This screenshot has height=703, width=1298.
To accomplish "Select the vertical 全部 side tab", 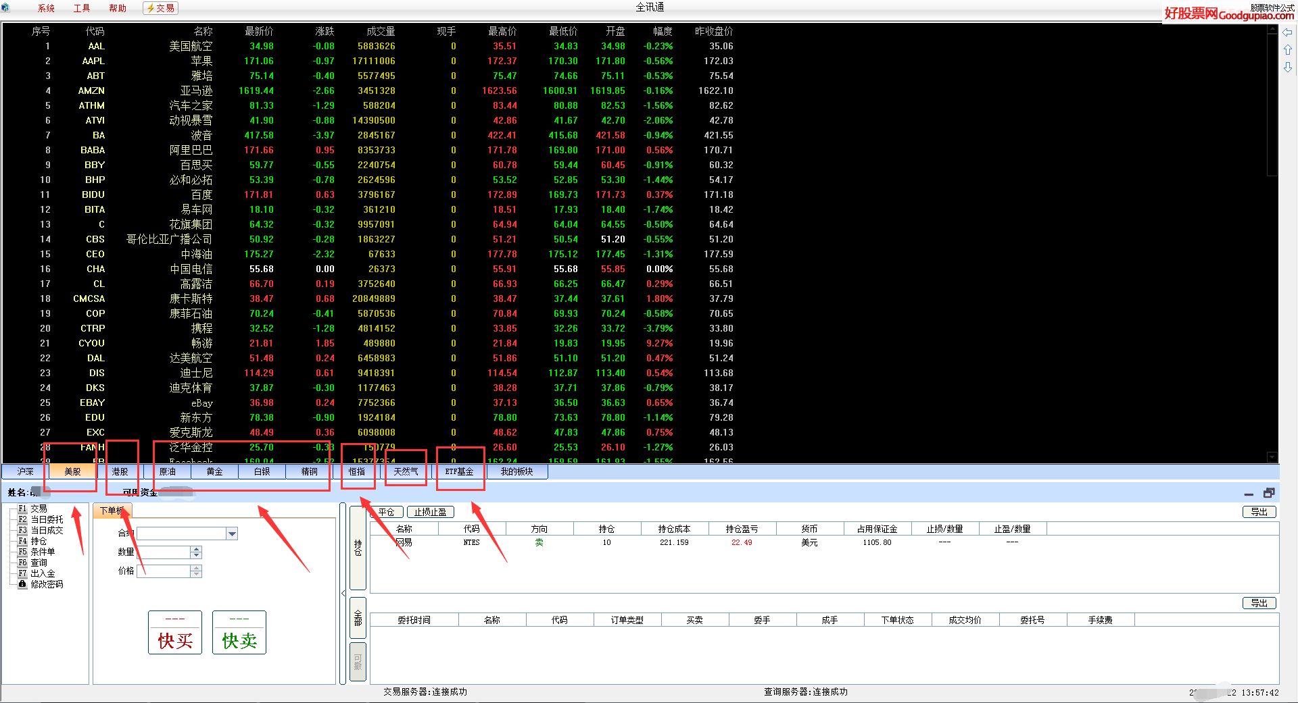I will coord(358,618).
